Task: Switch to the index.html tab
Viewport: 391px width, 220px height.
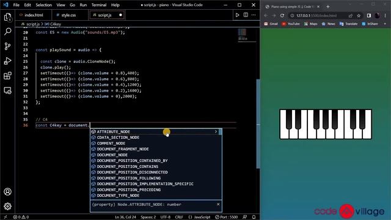Action: tap(34, 15)
